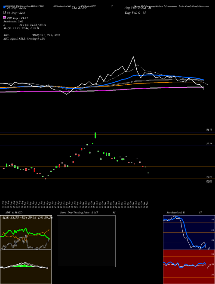
Task: Click the 'Intra Day Trading Price & MR' title
Action: pos(79,213)
